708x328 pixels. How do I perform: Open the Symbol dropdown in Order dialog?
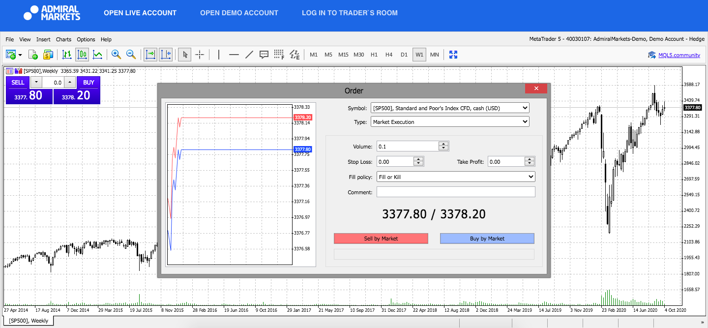click(x=450, y=108)
